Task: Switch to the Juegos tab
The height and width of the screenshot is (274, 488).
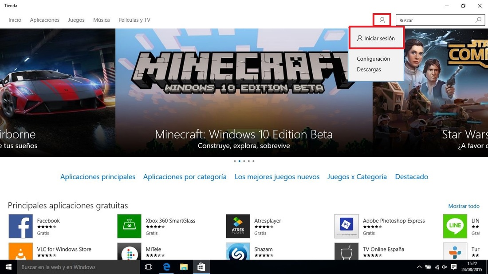Action: click(x=76, y=20)
